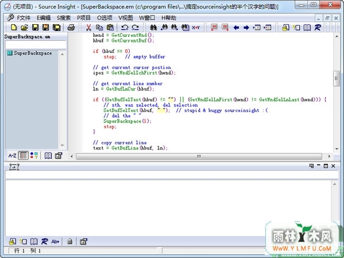Image resolution: width=344 pixels, height=258 pixels.
Task: Click the Symbol Window icon in top toolbar
Action: click(296, 28)
